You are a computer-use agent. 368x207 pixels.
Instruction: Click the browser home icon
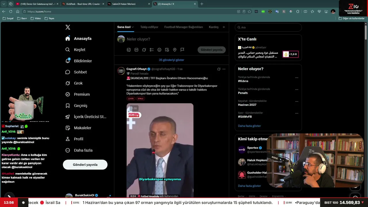click(18, 11)
